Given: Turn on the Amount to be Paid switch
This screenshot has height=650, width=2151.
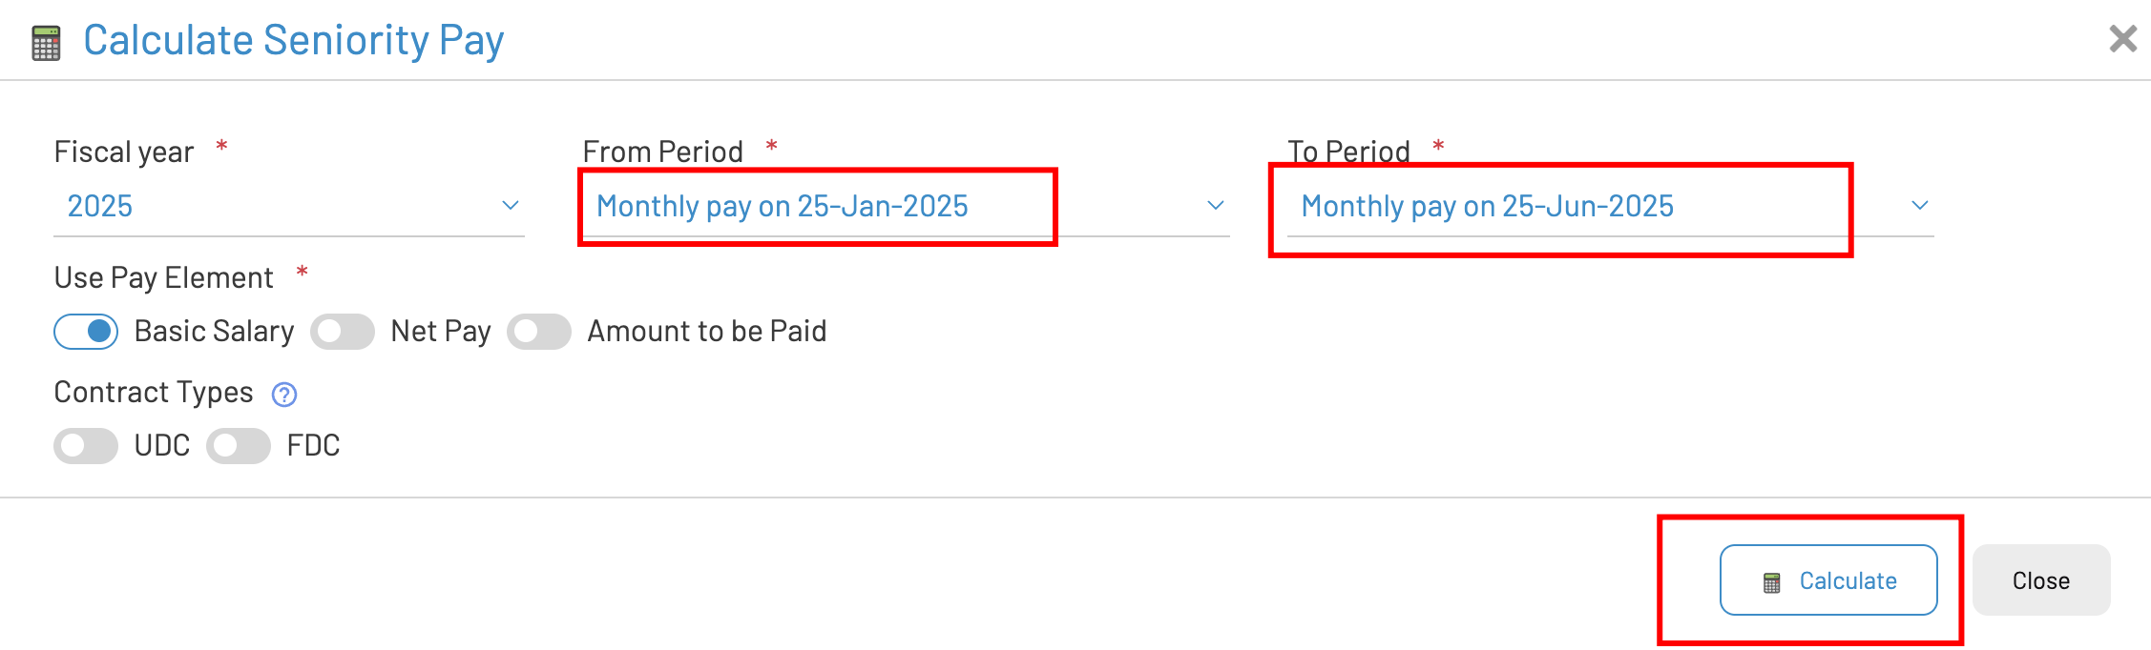Looking at the screenshot, I should pyautogui.click(x=539, y=332).
